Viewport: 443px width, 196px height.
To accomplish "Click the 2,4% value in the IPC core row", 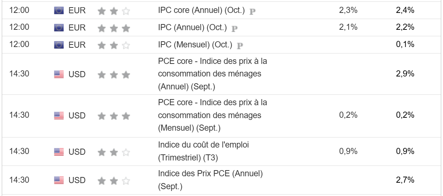I will [x=405, y=10].
